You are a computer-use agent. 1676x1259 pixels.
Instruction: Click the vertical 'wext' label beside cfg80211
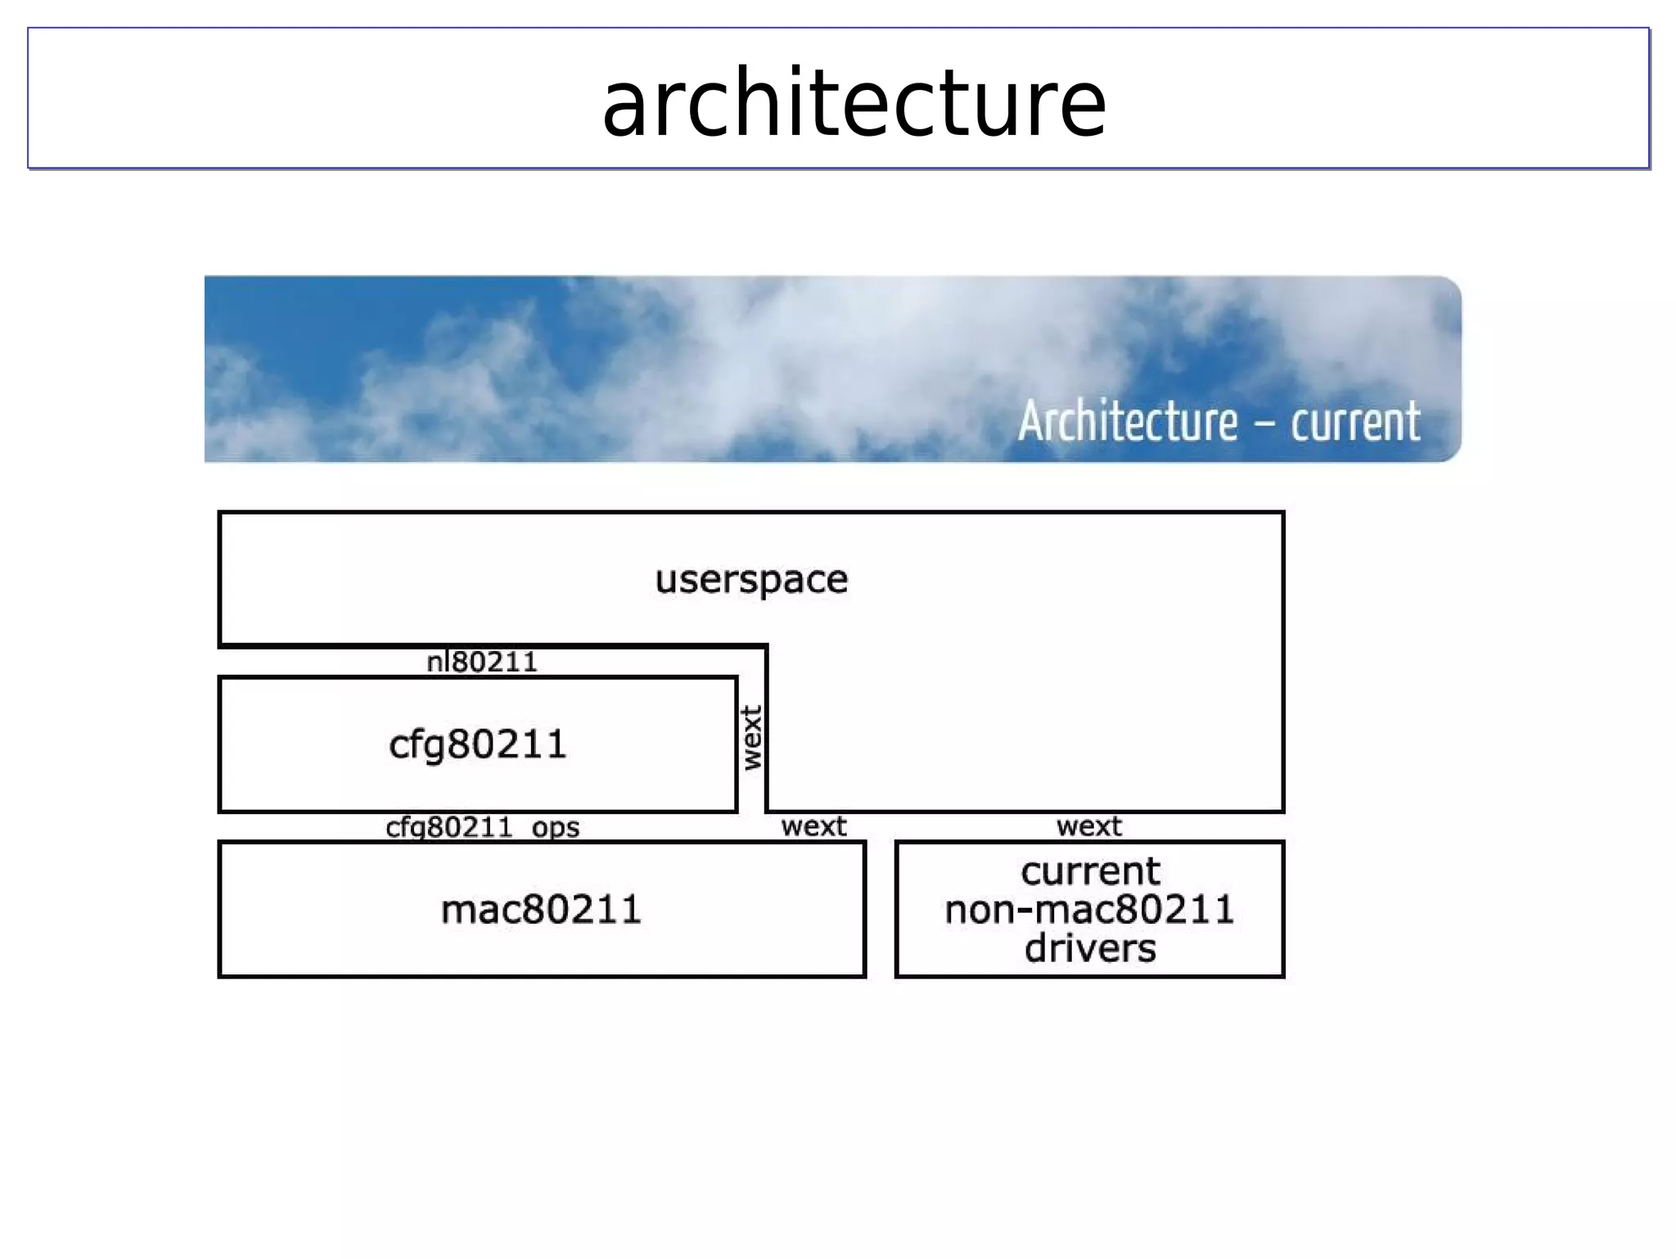(752, 738)
